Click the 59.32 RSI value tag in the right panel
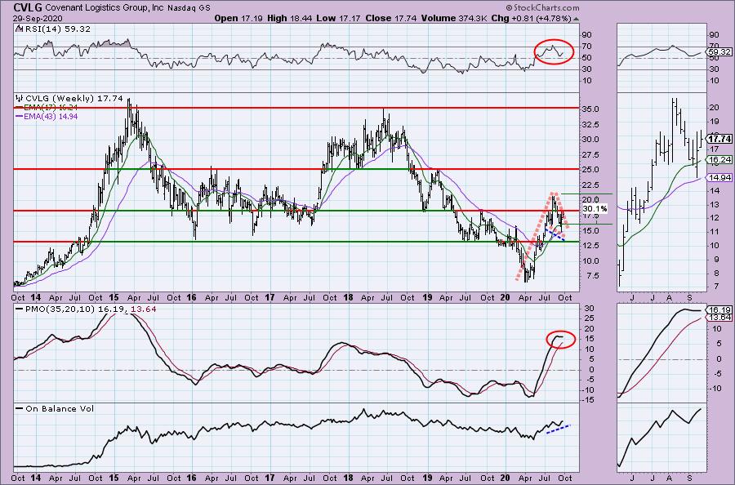This screenshot has width=735, height=485. 720,52
